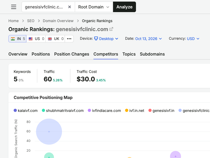Viewport: 210px width, 158px height.
Task: Click Keywords value 5
Action: 15,79
